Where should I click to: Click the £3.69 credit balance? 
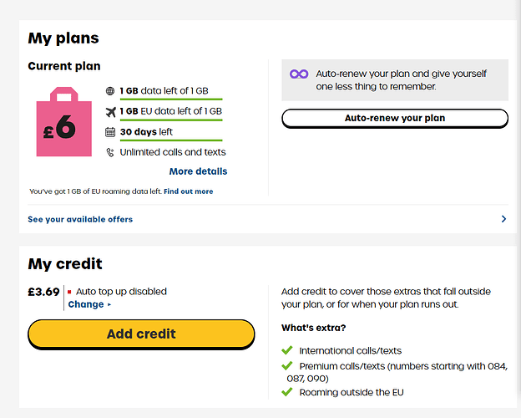(43, 292)
